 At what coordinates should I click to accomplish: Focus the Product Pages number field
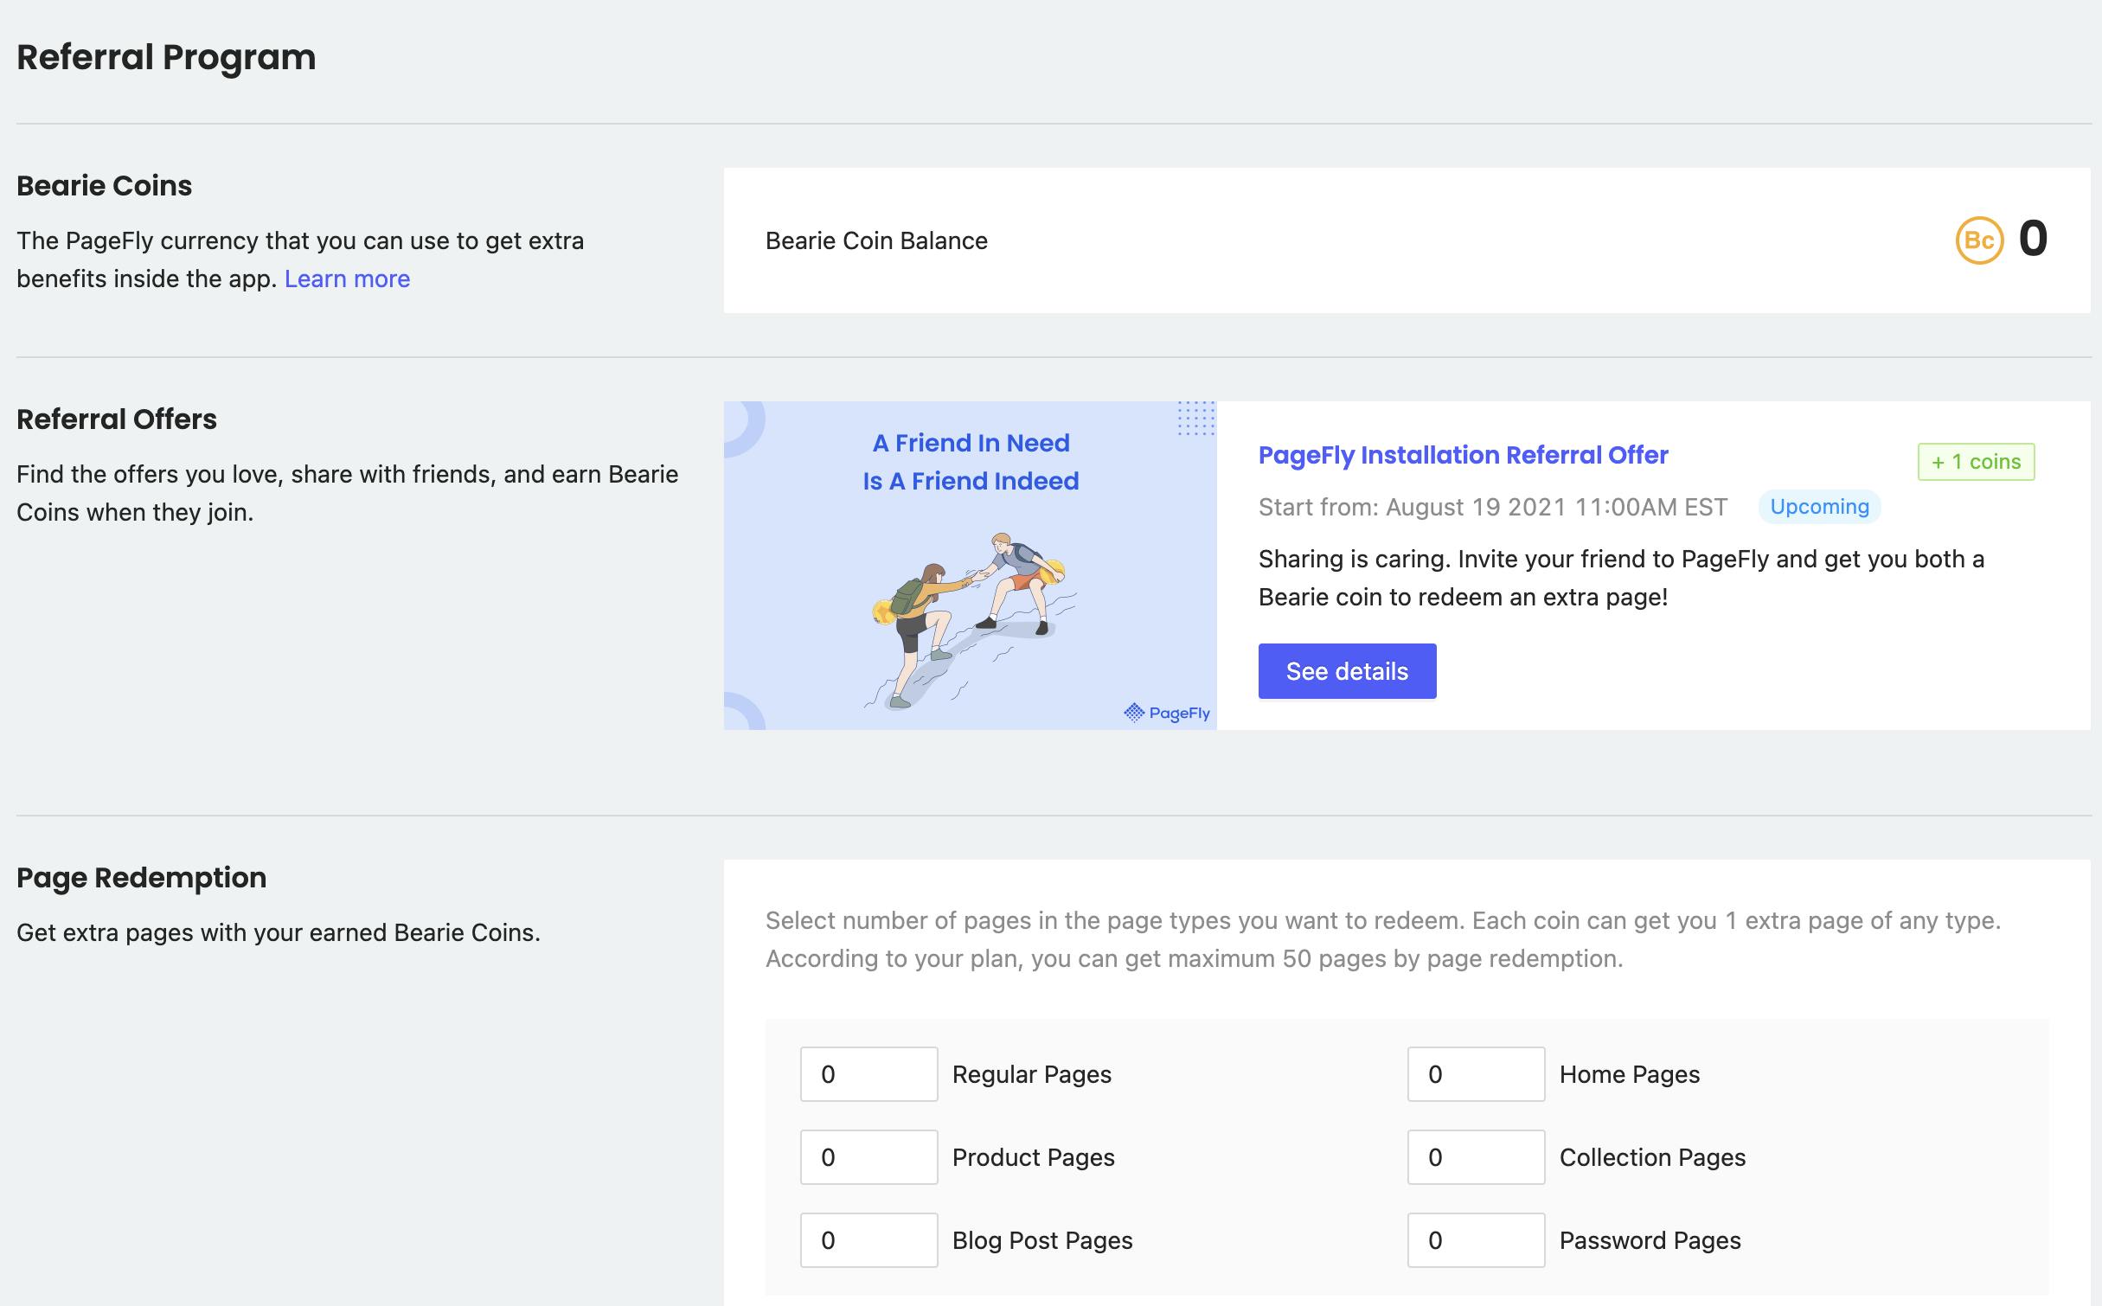868,1157
